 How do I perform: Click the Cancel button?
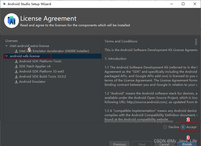point(164,144)
